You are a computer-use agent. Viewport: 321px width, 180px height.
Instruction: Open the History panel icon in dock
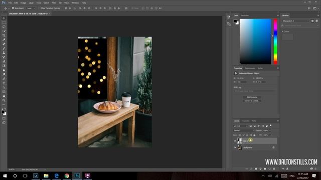pyautogui.click(x=229, y=17)
